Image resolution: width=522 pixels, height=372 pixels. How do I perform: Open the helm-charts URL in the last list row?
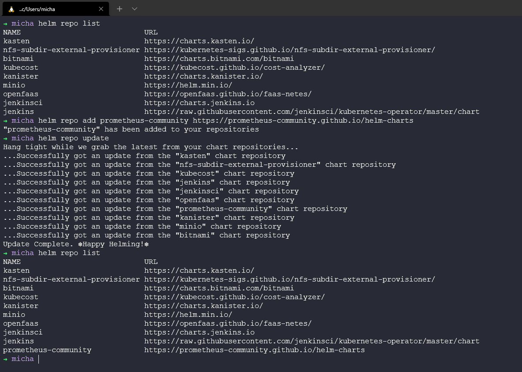click(x=254, y=350)
